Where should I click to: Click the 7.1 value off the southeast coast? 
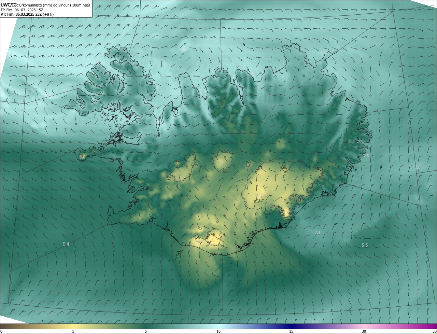point(318,232)
